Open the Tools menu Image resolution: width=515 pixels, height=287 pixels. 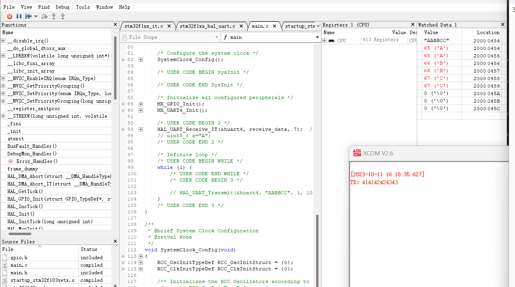(x=83, y=7)
